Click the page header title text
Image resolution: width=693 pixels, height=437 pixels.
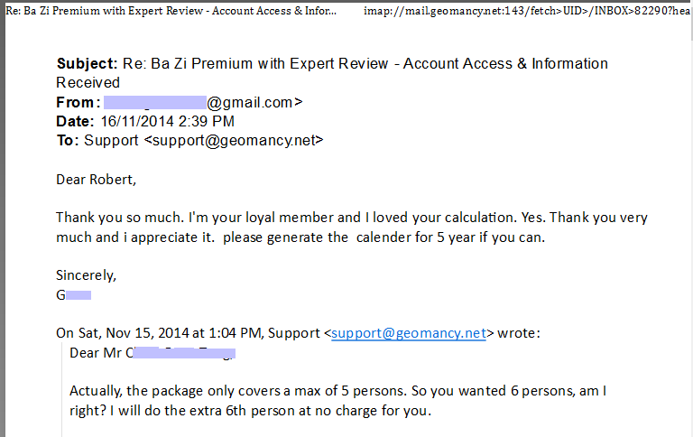click(x=171, y=13)
